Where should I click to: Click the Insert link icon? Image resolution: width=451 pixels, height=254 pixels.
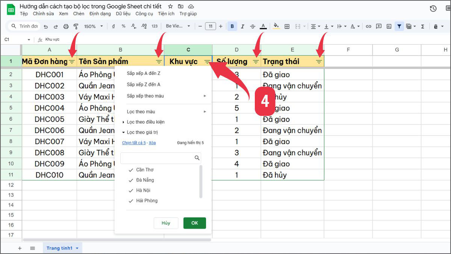pyautogui.click(x=369, y=26)
